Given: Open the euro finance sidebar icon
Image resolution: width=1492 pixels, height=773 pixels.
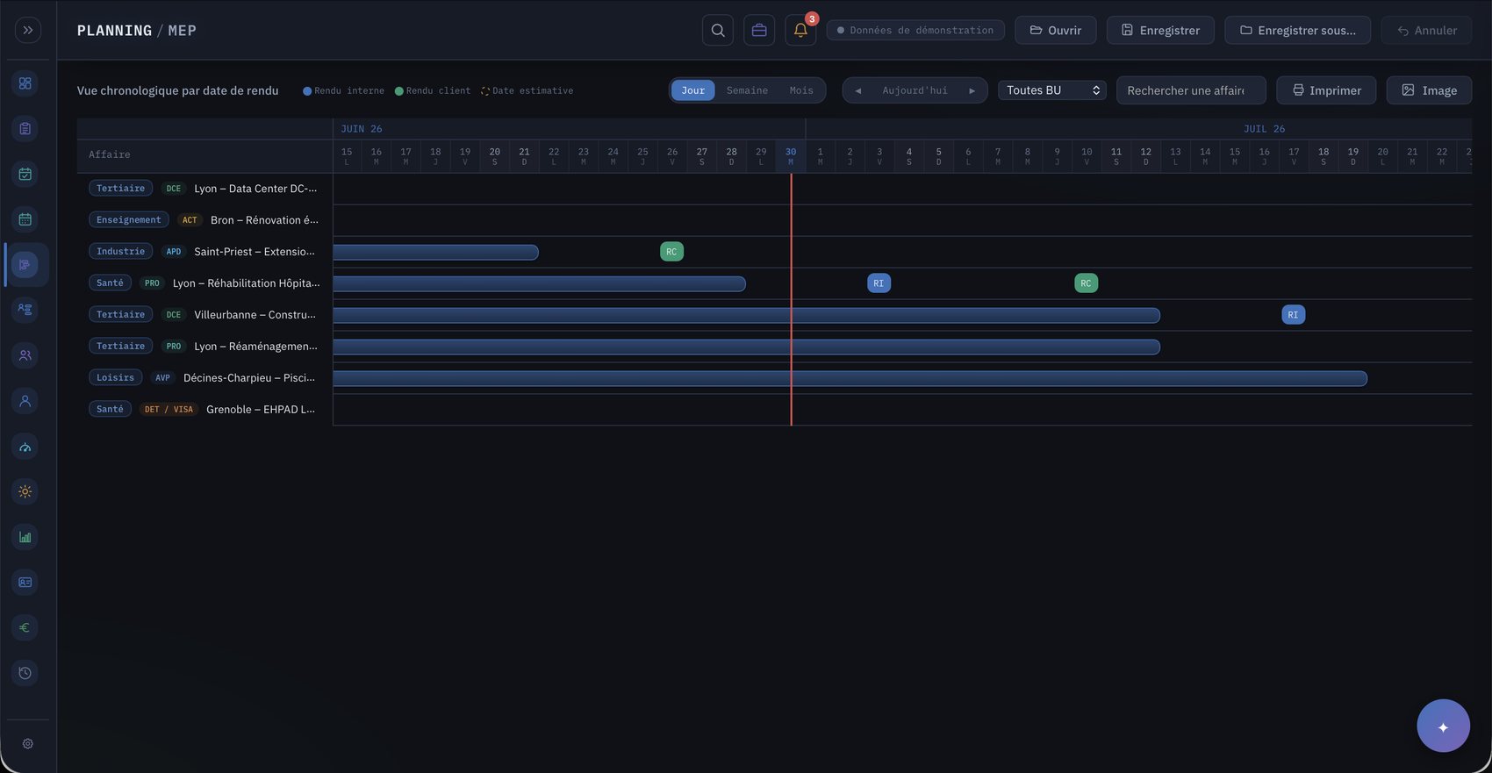Looking at the screenshot, I should pos(25,627).
